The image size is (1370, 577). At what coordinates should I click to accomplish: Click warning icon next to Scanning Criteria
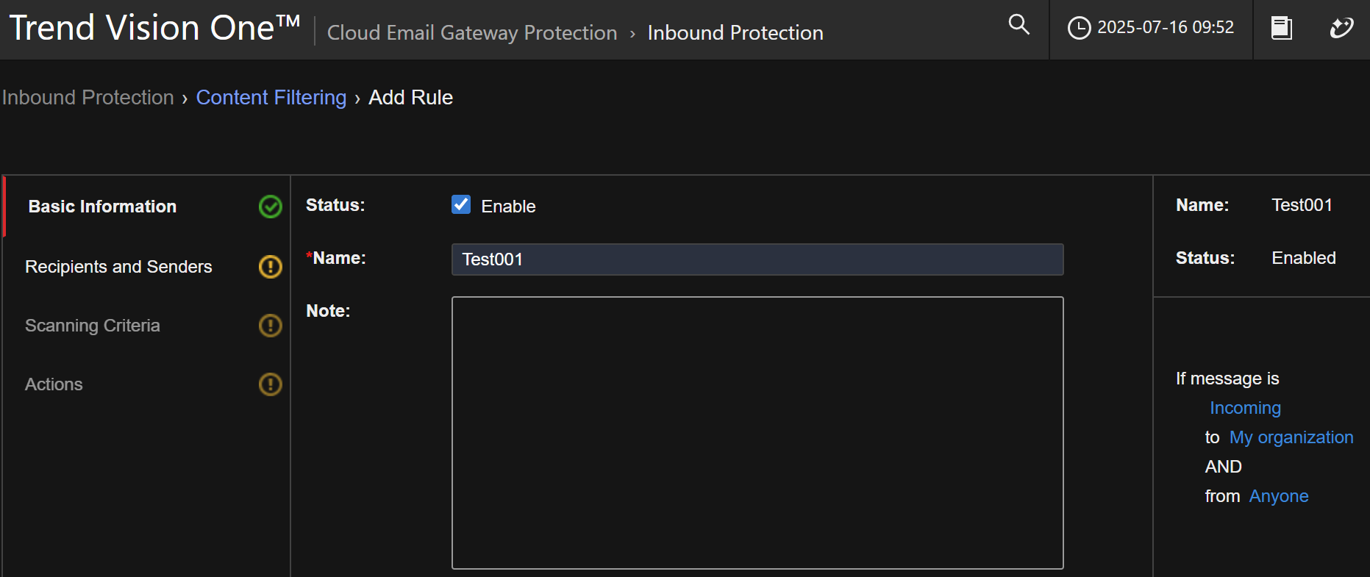coord(271,325)
